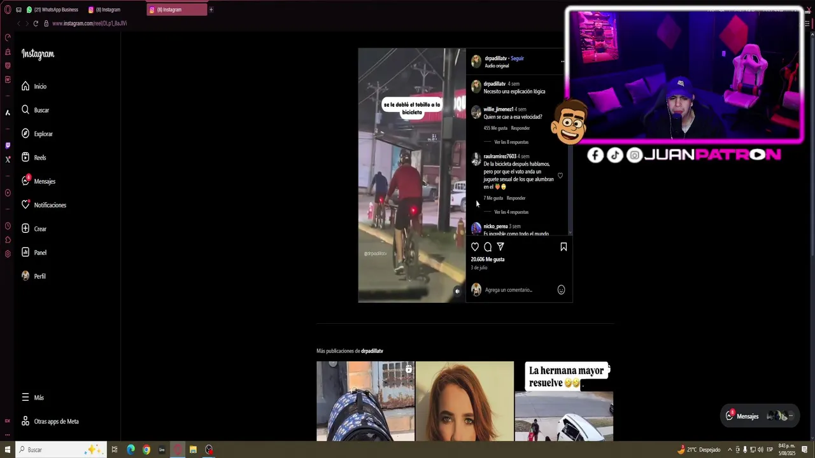Like the reel with heart icon
815x458 pixels.
point(475,247)
